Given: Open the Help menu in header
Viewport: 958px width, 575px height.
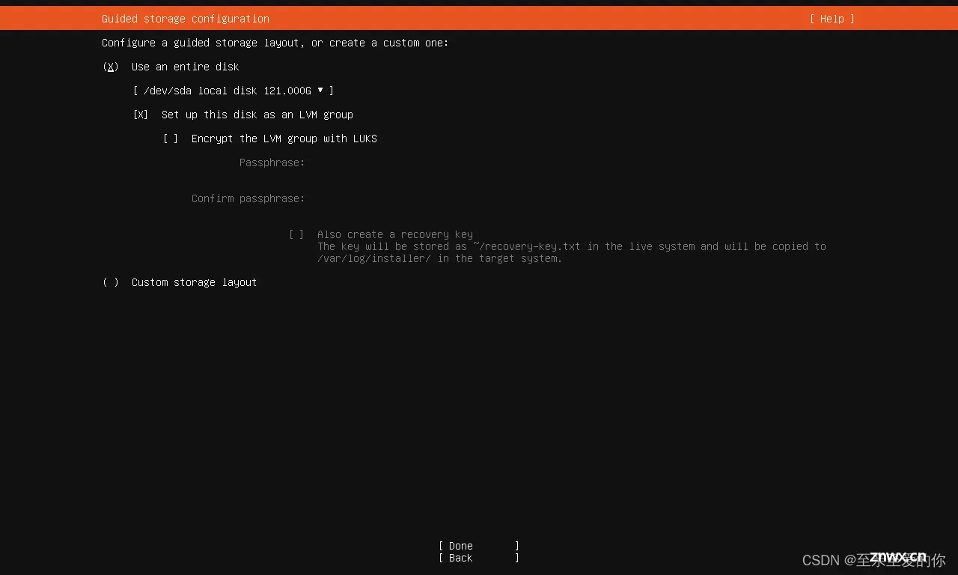Looking at the screenshot, I should click(x=832, y=19).
